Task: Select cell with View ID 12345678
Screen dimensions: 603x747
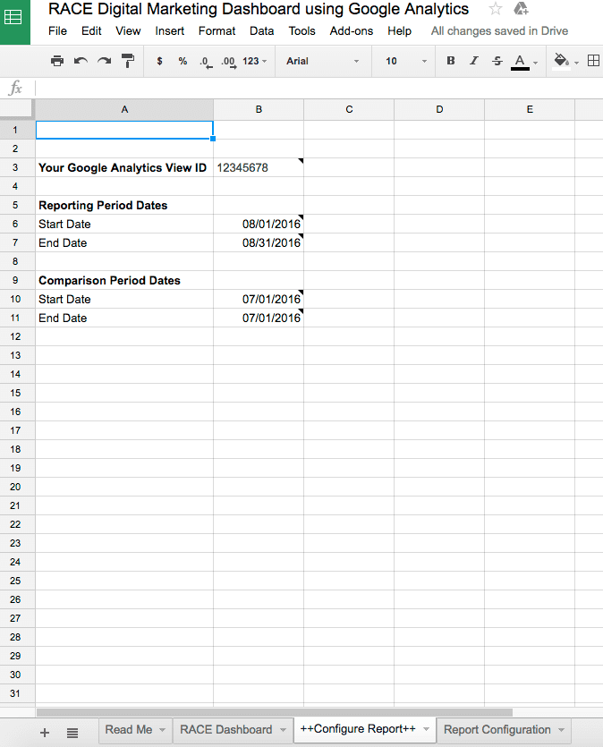Action: [259, 167]
